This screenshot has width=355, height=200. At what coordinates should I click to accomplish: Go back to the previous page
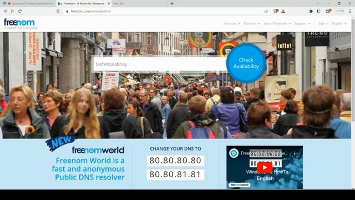click(5, 11)
